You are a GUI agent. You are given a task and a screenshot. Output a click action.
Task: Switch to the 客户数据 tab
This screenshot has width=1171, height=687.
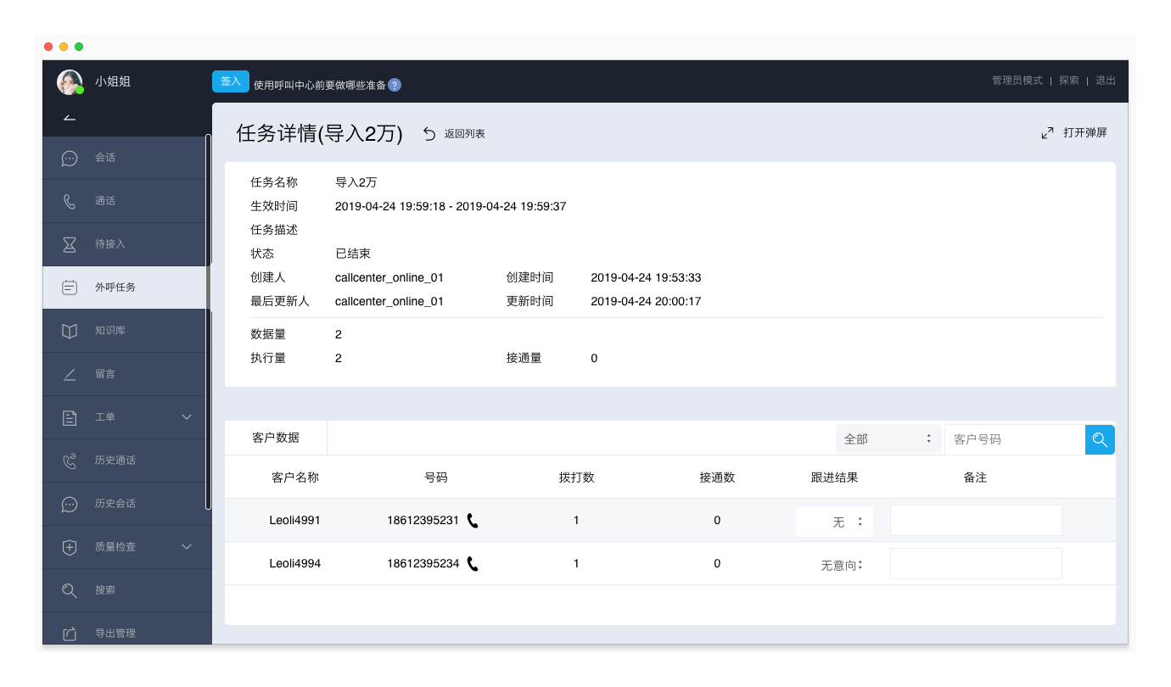(276, 438)
